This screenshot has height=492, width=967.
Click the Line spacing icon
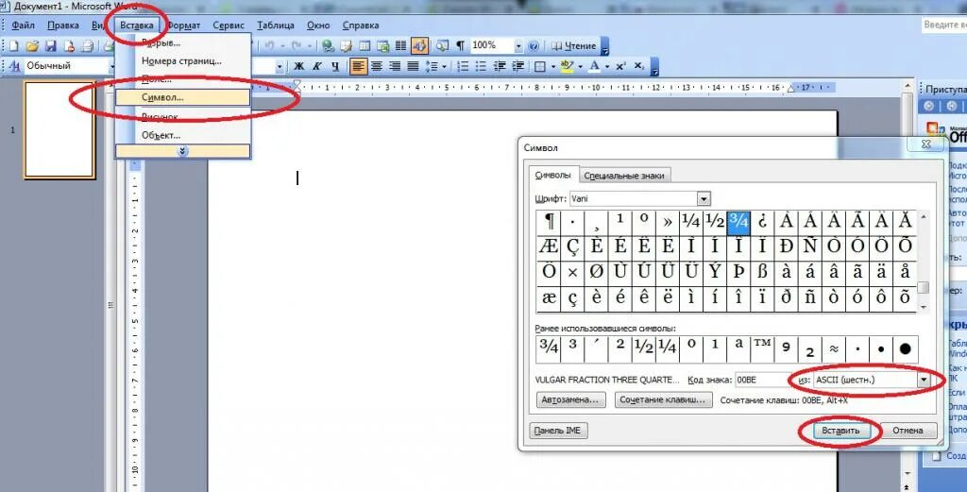click(433, 66)
